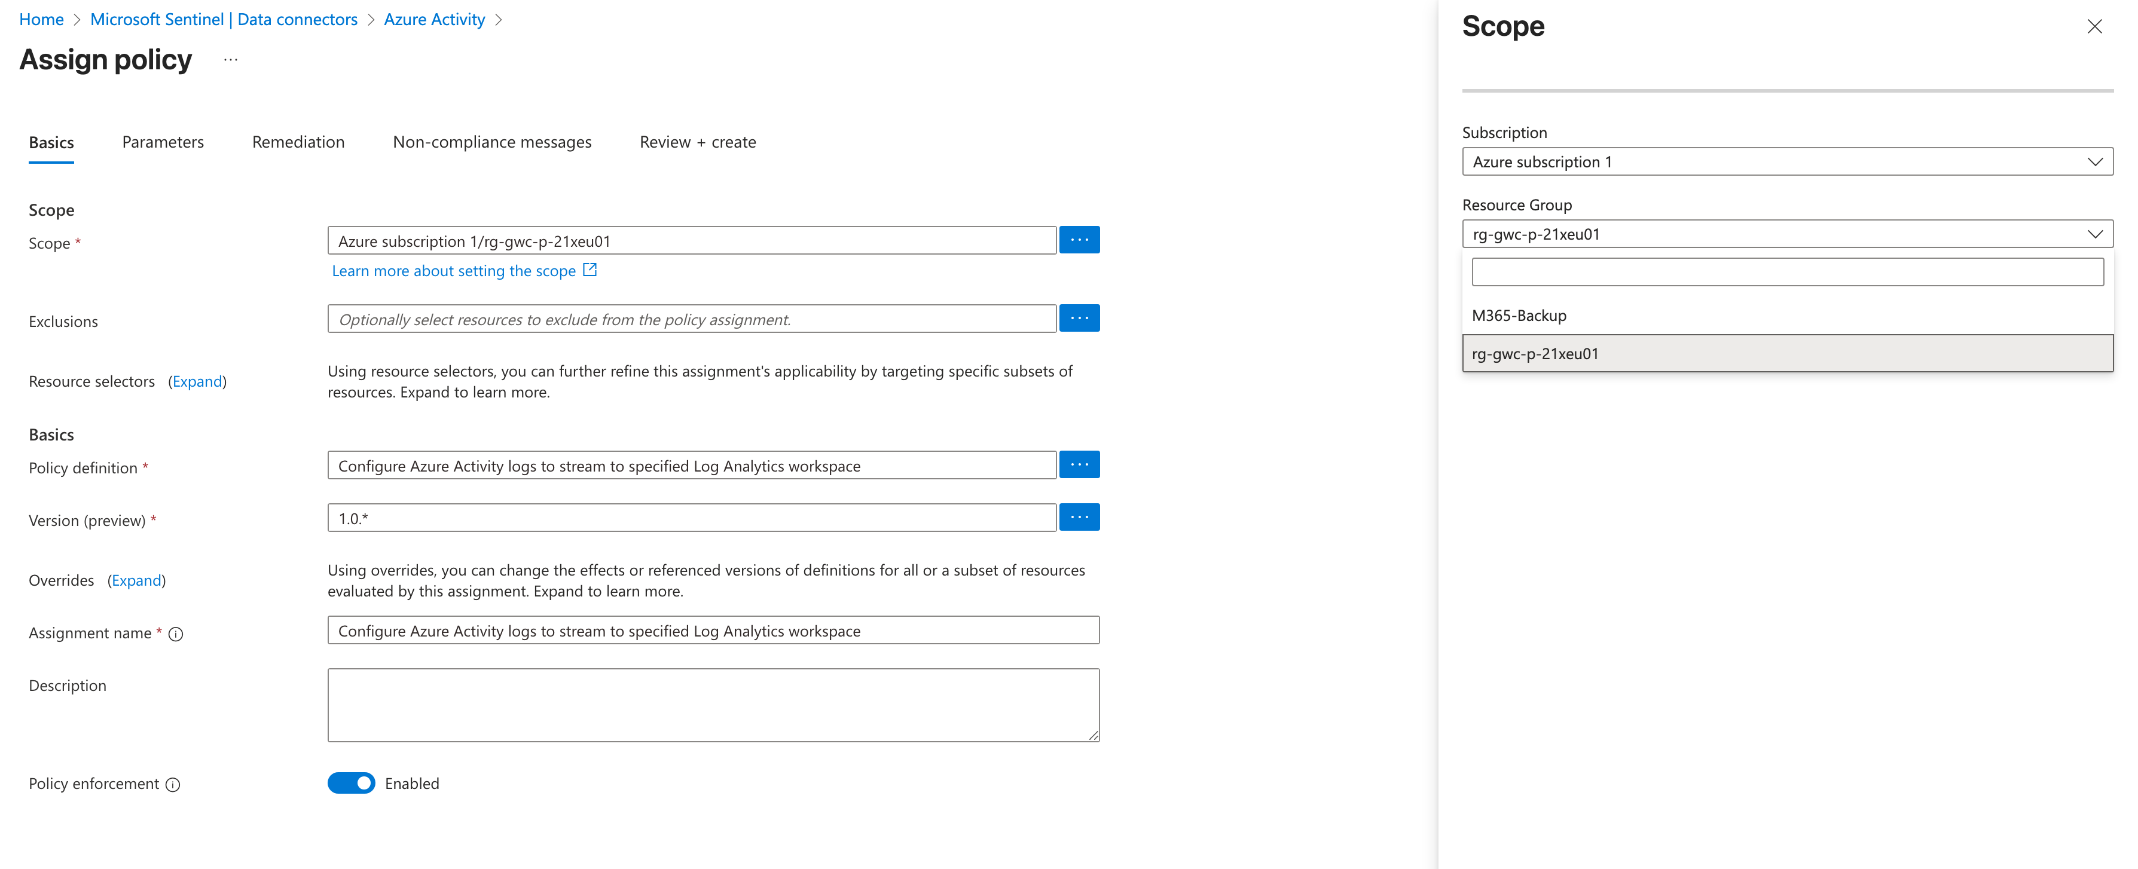Click the Policy enforcement info icon
2138x869 pixels.
(x=173, y=785)
